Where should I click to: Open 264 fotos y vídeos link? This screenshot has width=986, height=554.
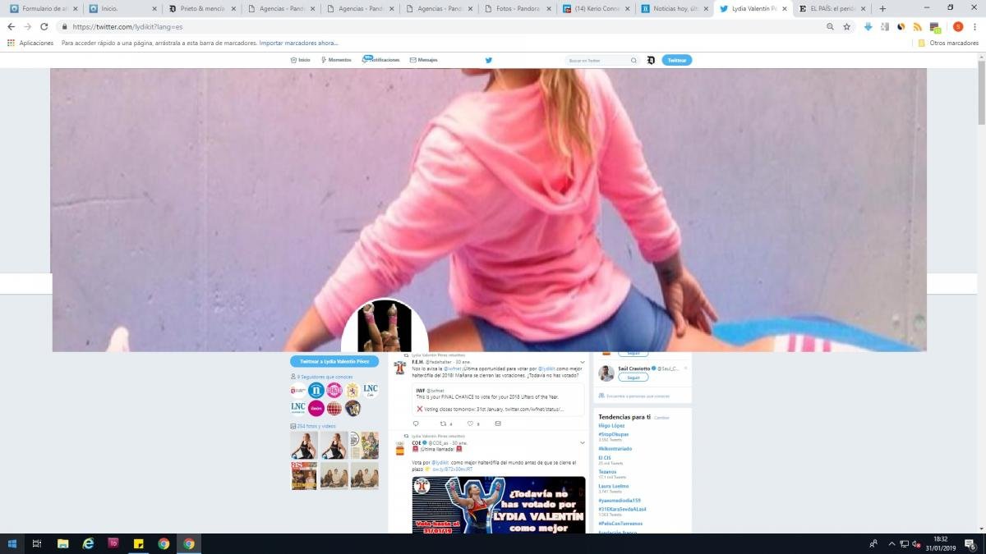click(316, 426)
